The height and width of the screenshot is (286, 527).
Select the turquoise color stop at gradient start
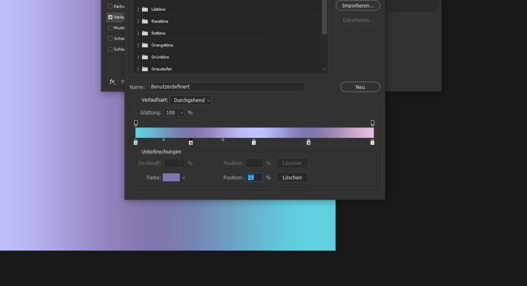coord(135,142)
